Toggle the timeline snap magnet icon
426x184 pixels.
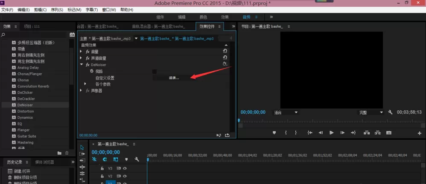click(105, 159)
